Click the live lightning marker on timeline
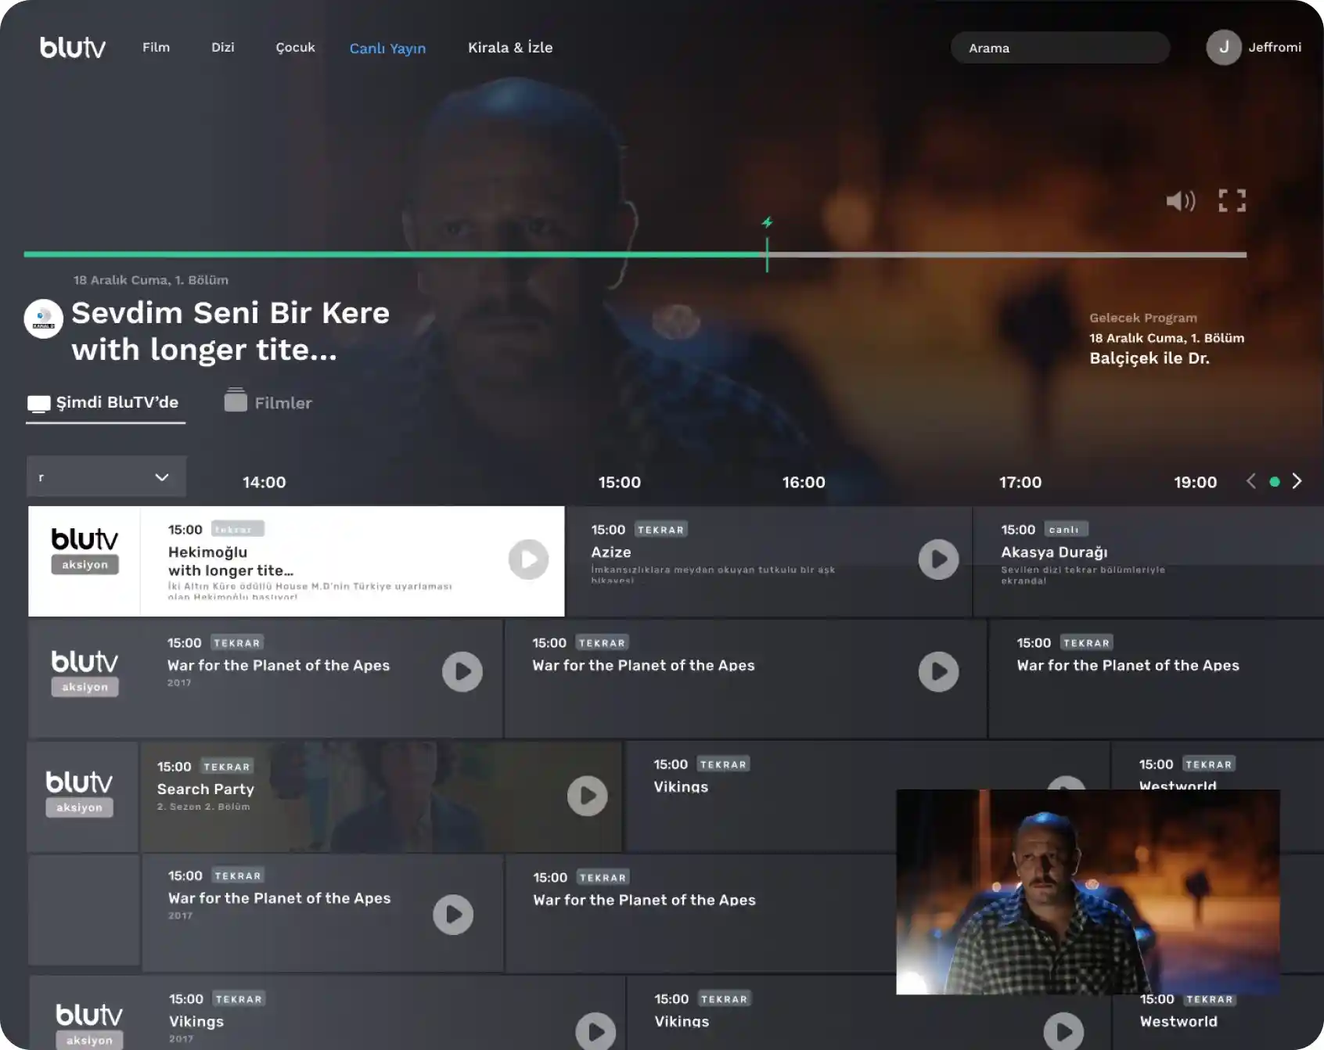 (x=767, y=222)
